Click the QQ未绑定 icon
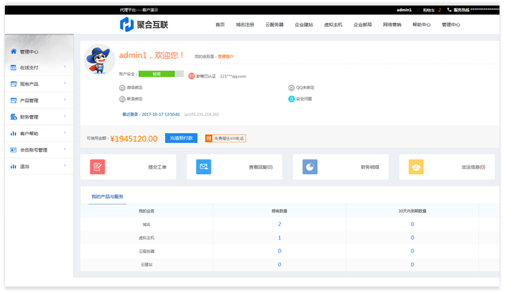Screen dimensions: 505x292 coord(291,87)
